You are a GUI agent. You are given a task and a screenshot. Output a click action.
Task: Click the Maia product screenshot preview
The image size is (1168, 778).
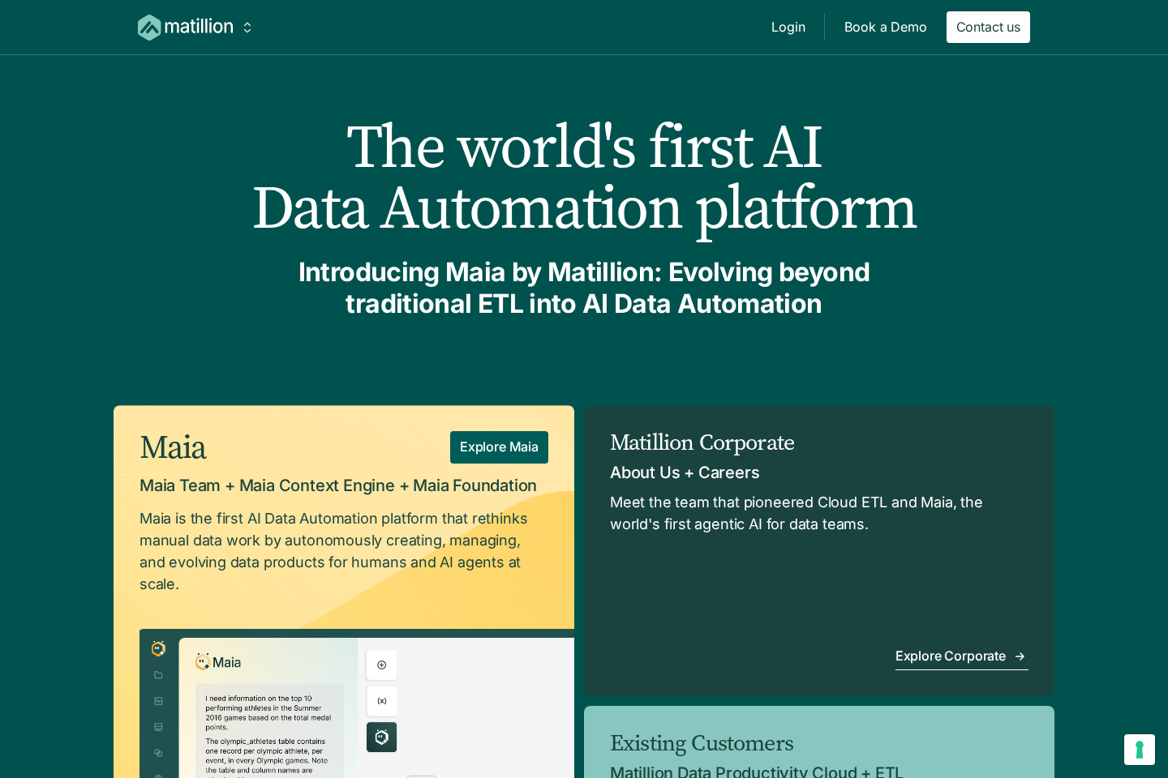point(357,703)
